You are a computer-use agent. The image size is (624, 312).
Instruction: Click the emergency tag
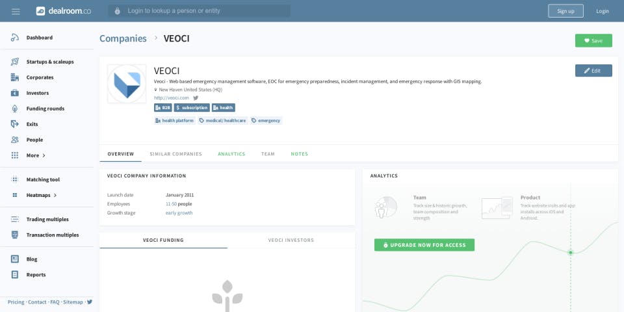coord(266,121)
